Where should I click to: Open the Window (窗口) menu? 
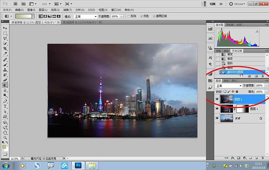(x=116, y=10)
